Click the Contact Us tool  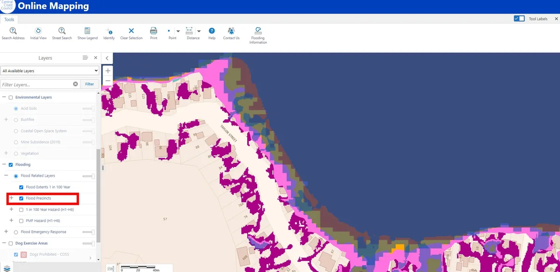point(231,34)
